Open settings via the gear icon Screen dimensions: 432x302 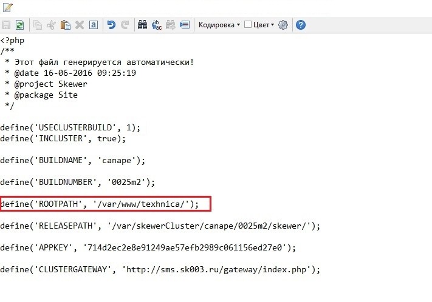[283, 25]
